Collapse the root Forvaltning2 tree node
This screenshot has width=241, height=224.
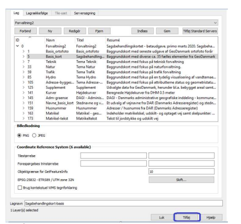click(x=17, y=46)
